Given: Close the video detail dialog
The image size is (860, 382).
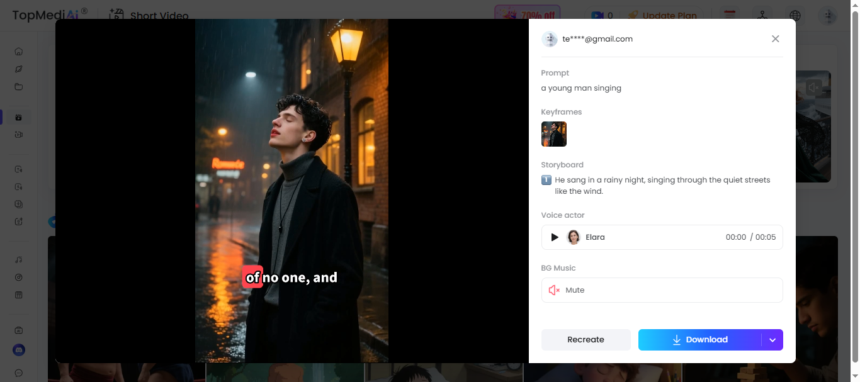Looking at the screenshot, I should [x=775, y=39].
